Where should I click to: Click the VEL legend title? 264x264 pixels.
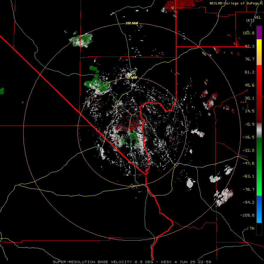258,18
